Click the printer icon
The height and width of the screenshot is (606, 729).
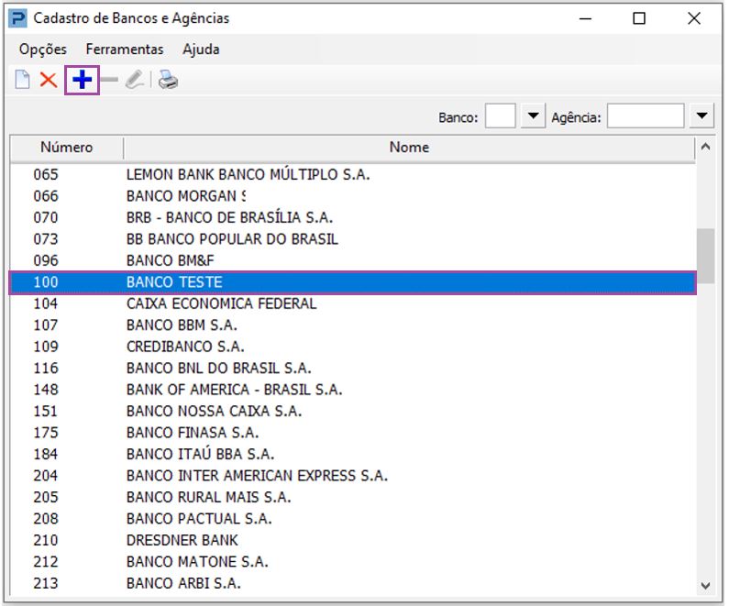point(168,80)
